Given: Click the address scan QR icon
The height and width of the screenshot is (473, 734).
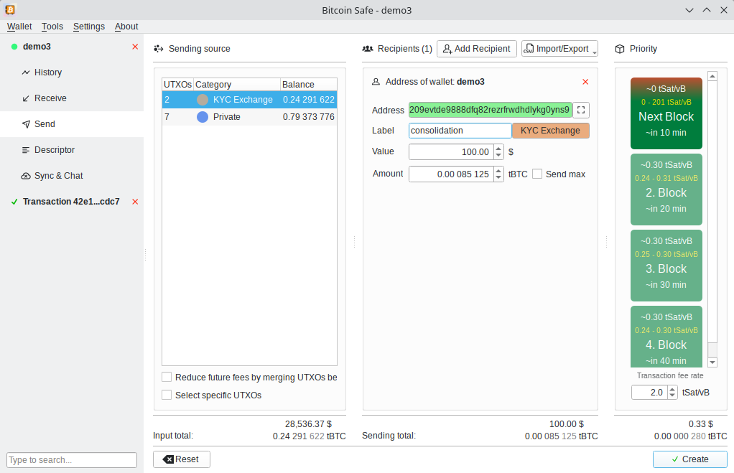Looking at the screenshot, I should coord(581,110).
